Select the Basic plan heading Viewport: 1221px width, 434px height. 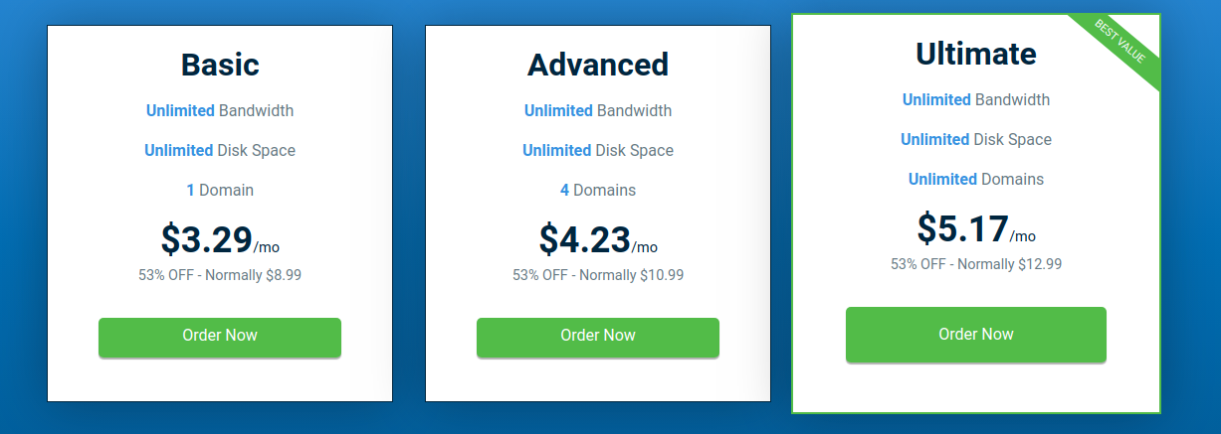(220, 65)
